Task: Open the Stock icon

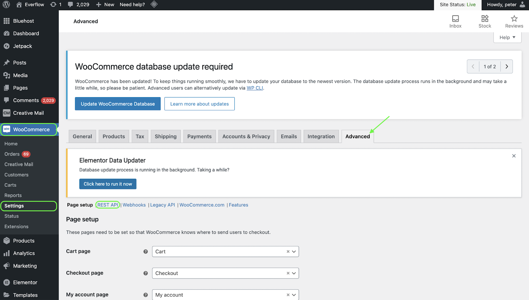Action: (485, 19)
